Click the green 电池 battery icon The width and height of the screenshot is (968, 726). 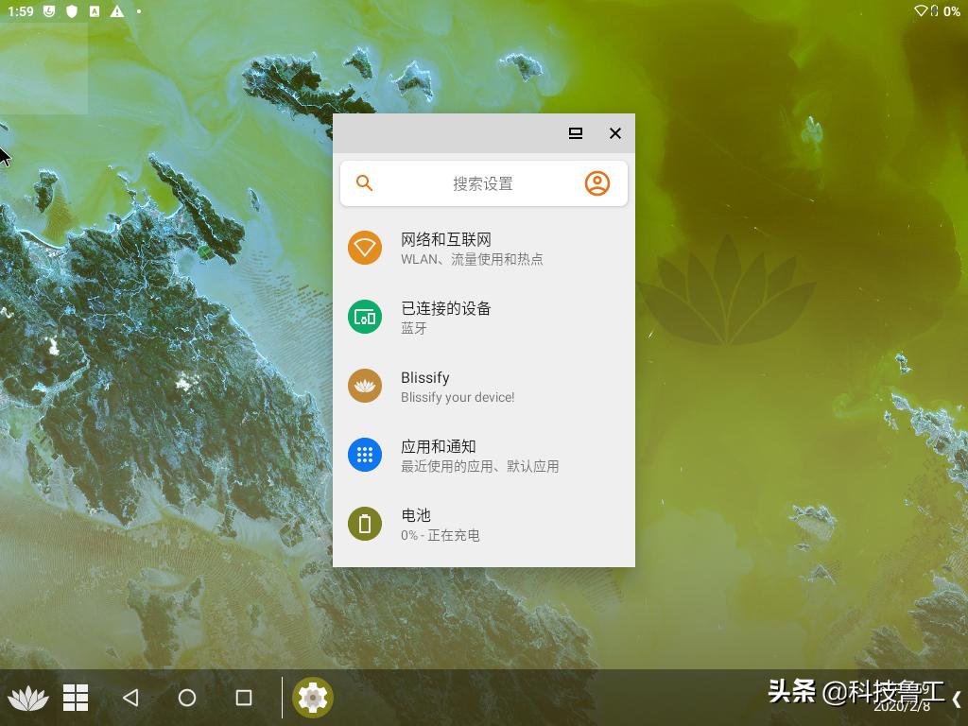click(365, 524)
